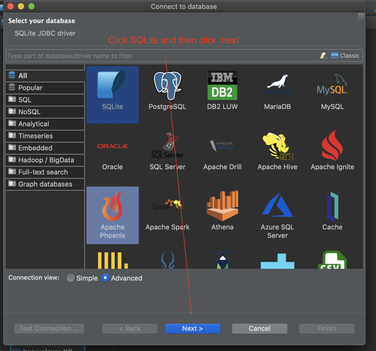Screen dimensions: 376x351
Task: Open the Full-text search category
Action: click(x=45, y=172)
